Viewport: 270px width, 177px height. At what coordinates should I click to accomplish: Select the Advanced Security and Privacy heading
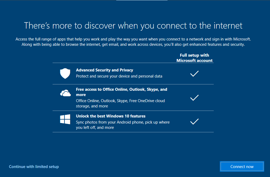pyautogui.click(x=104, y=70)
